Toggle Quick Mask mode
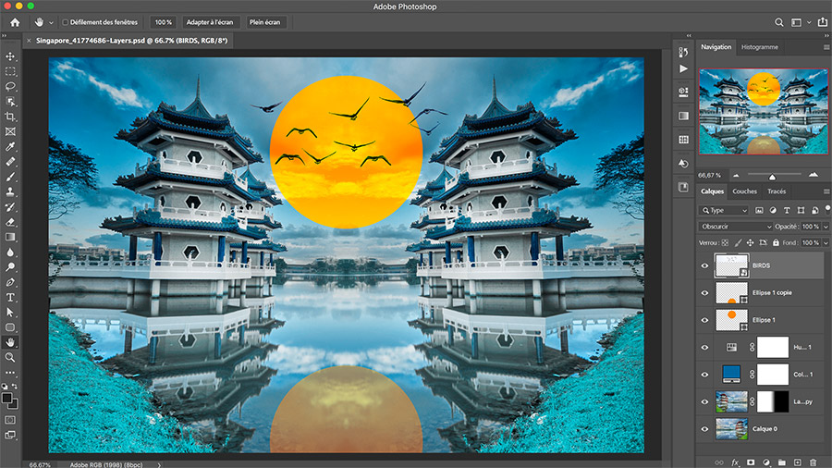 10,420
